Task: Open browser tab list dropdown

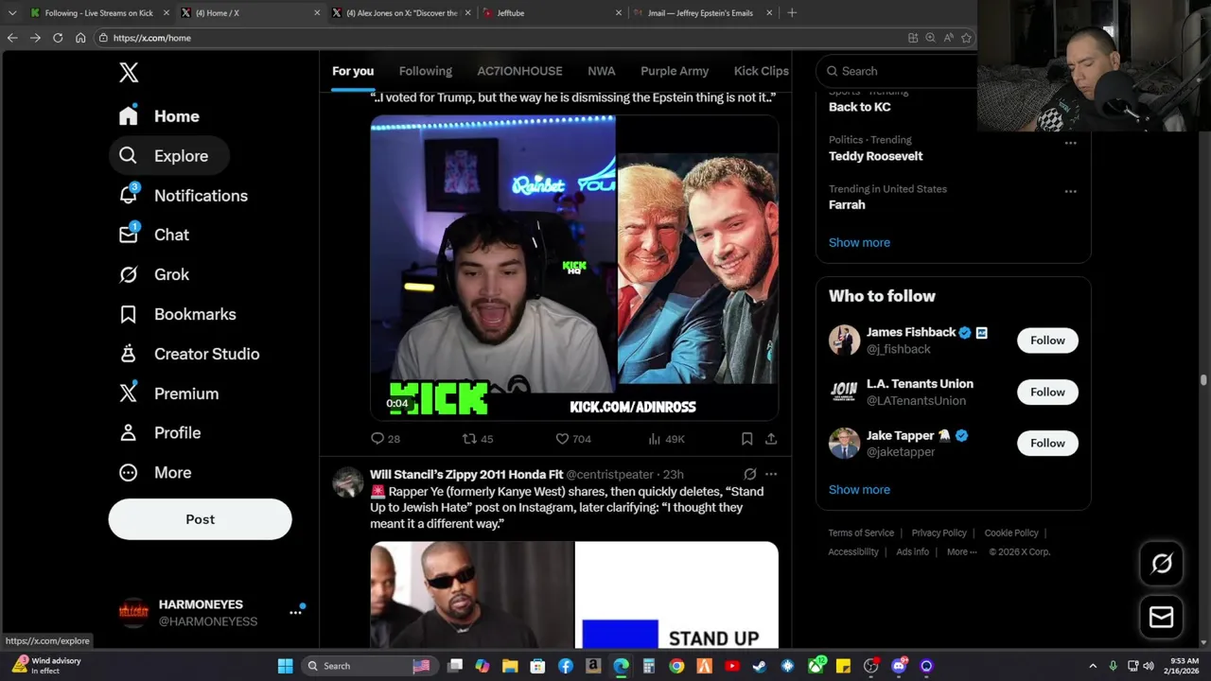Action: click(12, 13)
